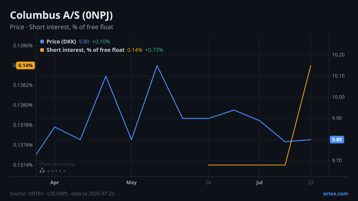This screenshot has width=358, height=201.
Task: Click the 10.10 right axis label
Action: [338, 76]
